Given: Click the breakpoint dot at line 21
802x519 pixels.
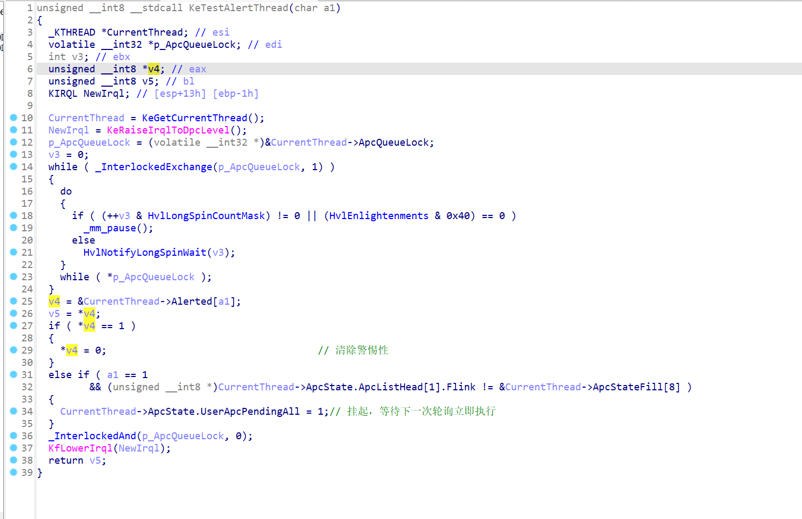Looking at the screenshot, I should 14,252.
